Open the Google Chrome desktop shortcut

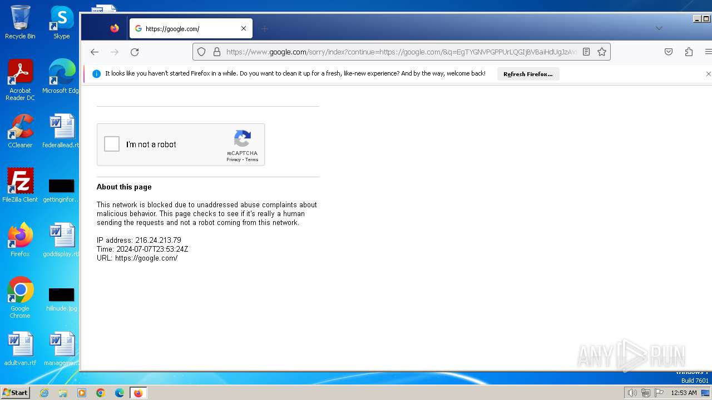point(20,298)
